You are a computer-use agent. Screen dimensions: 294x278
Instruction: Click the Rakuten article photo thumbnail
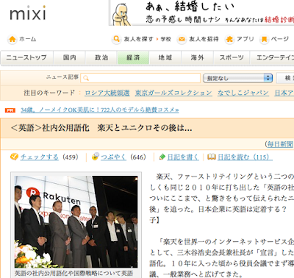pos(76,221)
